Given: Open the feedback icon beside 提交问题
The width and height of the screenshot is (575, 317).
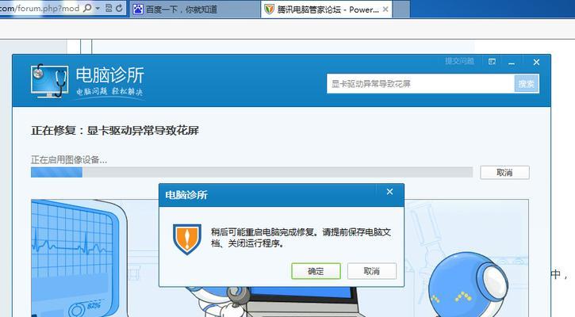Looking at the screenshot, I should click(x=493, y=62).
